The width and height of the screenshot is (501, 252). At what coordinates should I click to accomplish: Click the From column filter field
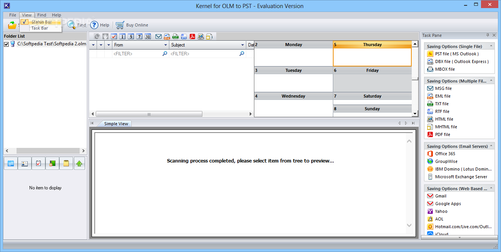click(x=140, y=54)
